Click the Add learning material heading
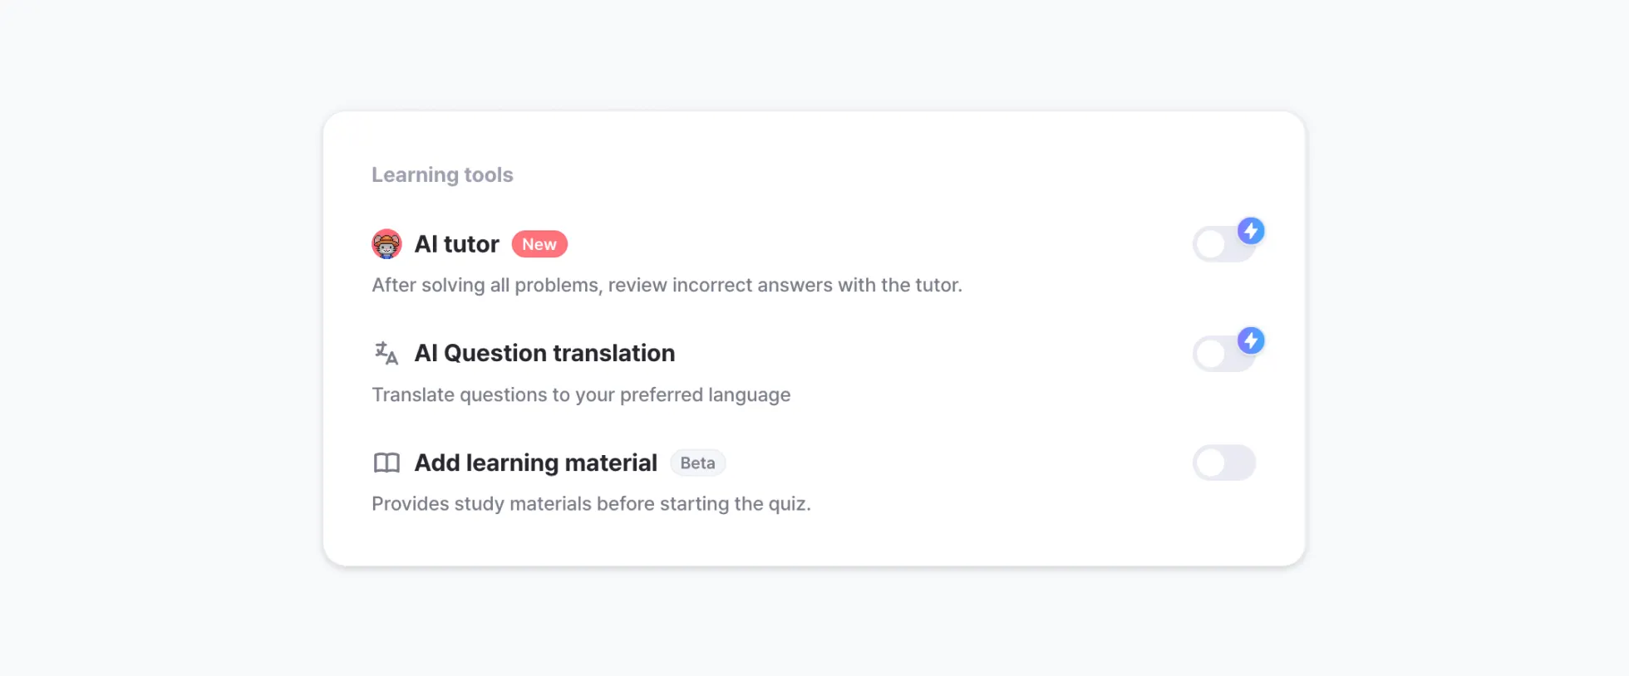1629x676 pixels. [x=535, y=463]
